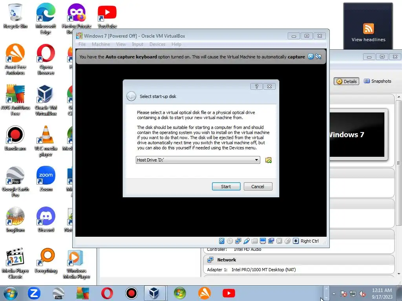Click Cancel in start-up disk dialog
Image resolution: width=402 pixels, height=301 pixels.
pyautogui.click(x=258, y=186)
